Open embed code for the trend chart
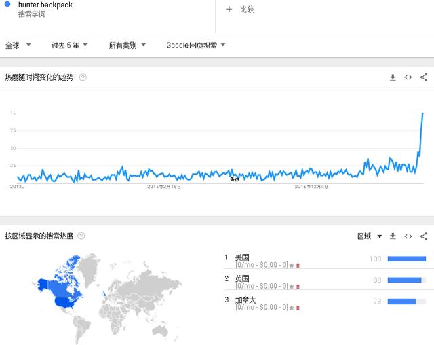Viewport: 434px width, 345px height. point(408,77)
